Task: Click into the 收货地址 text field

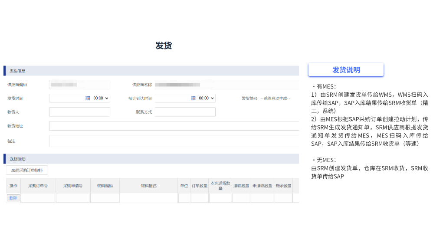Action: [174, 126]
